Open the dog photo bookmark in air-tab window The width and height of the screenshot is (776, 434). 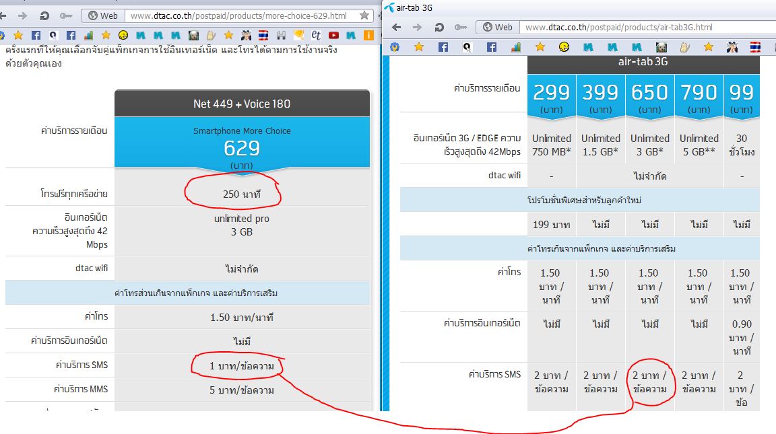point(661,47)
